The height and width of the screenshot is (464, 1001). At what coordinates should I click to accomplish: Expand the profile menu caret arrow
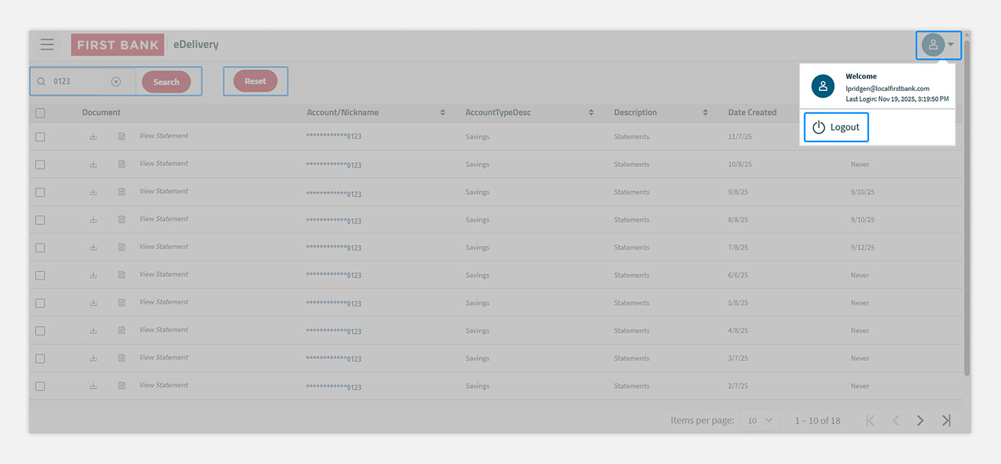click(950, 45)
